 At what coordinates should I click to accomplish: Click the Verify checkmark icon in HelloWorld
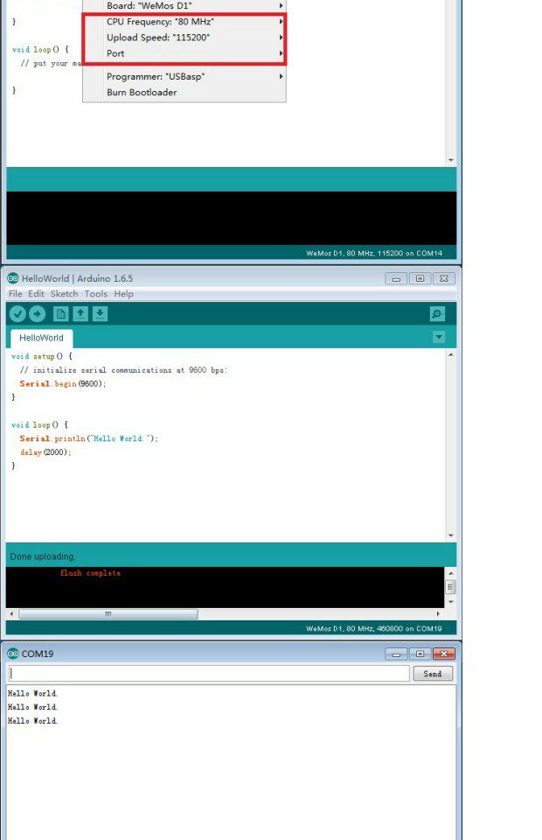click(17, 314)
